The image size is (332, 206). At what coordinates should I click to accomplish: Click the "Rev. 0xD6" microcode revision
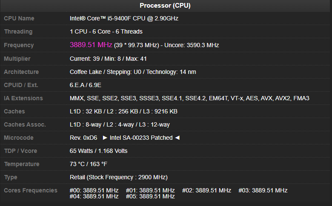(83, 138)
